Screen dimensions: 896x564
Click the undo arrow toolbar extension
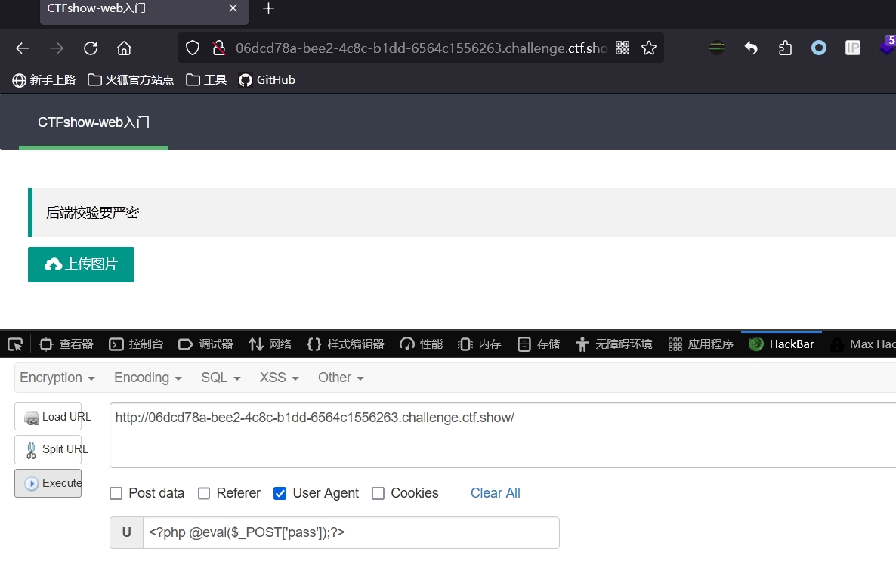point(751,48)
